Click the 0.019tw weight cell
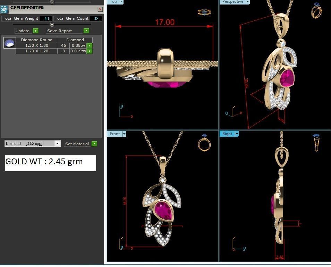 tap(78, 51)
